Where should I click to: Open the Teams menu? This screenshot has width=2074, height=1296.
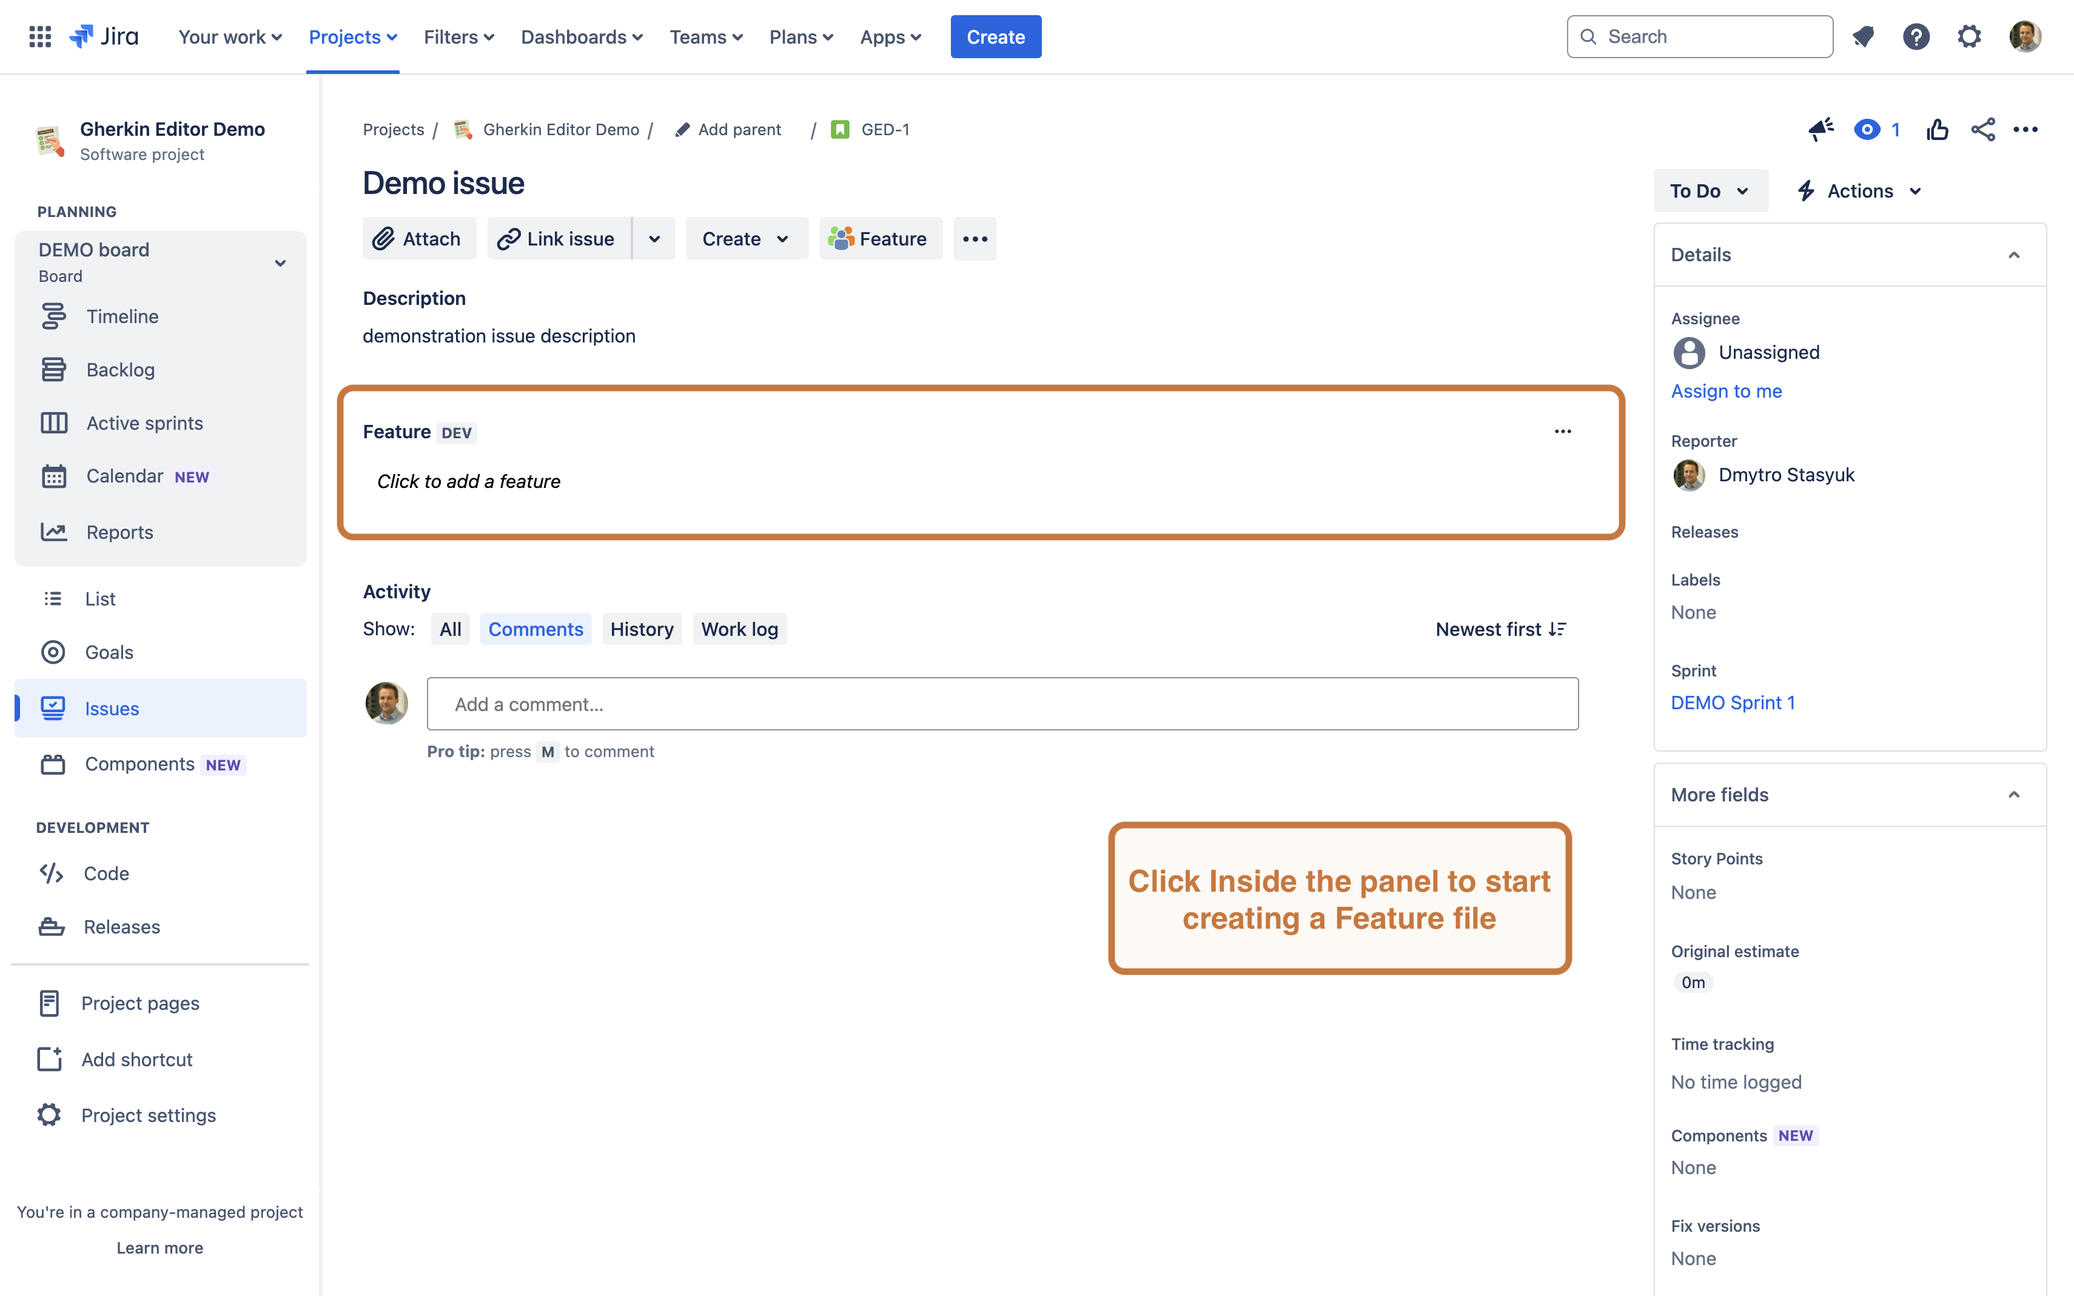[706, 37]
